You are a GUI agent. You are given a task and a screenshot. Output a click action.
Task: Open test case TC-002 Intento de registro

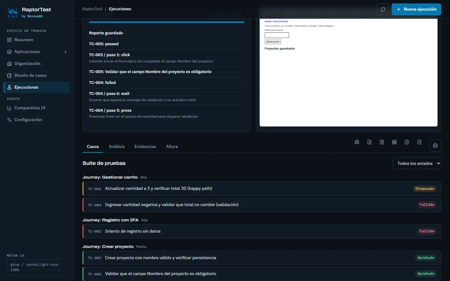(262, 231)
